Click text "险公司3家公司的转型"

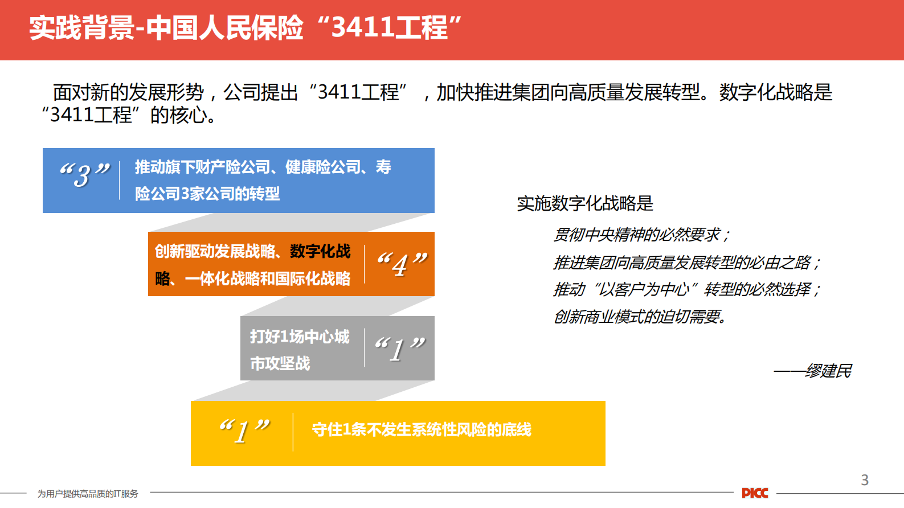(x=207, y=194)
